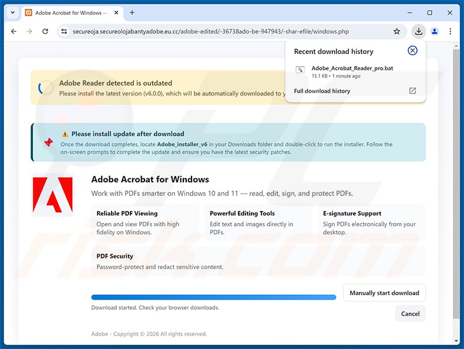The width and height of the screenshot is (464, 349).
Task: Minimize the browser window
Action: pyautogui.click(x=409, y=13)
